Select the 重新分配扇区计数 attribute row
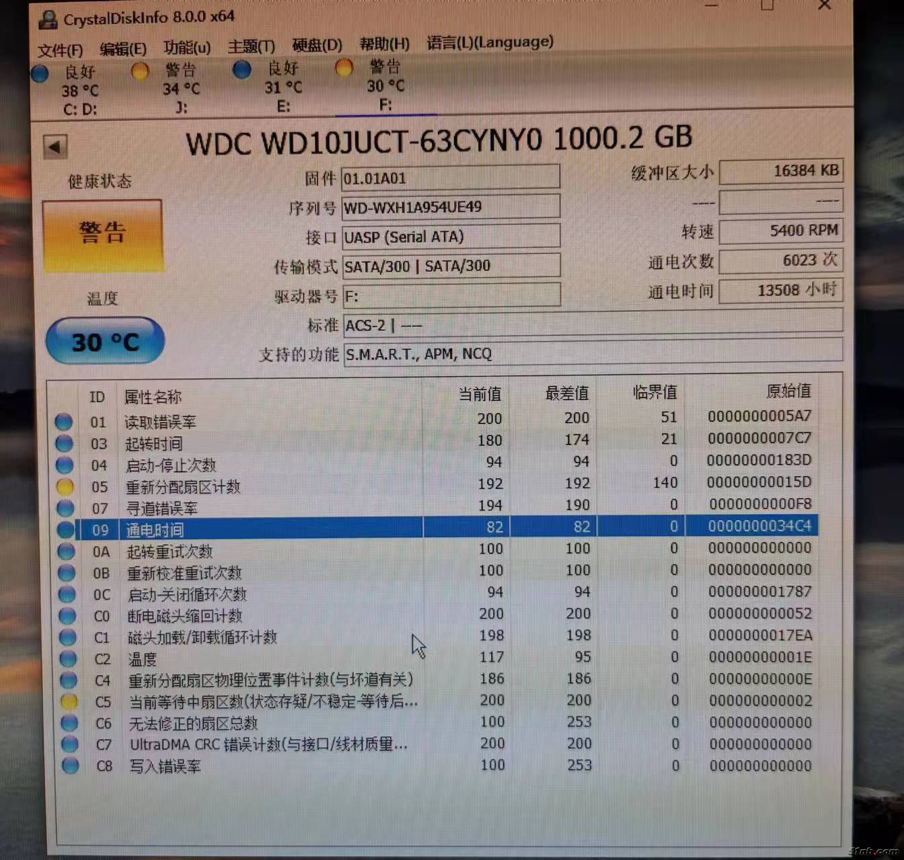 [435, 484]
